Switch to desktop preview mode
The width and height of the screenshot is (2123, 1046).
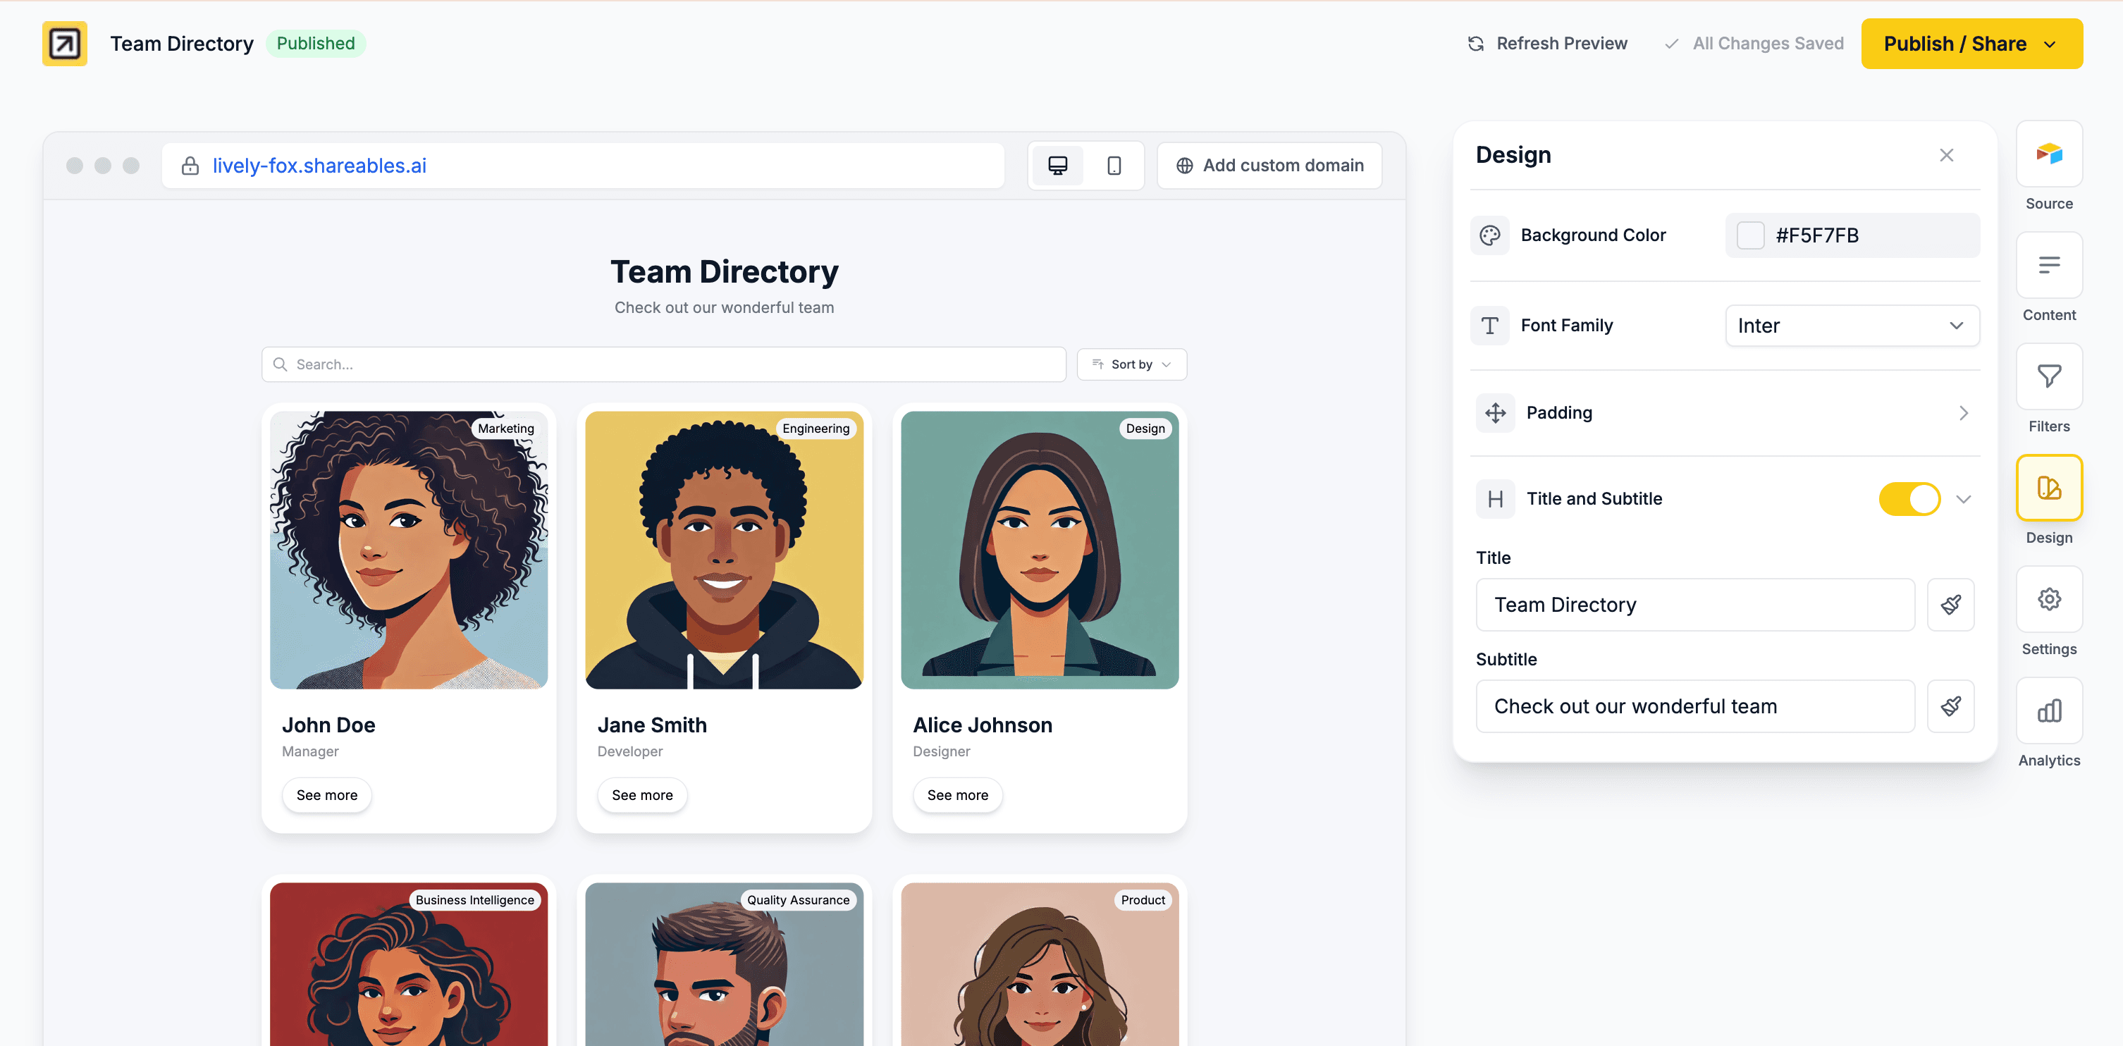[x=1057, y=166]
